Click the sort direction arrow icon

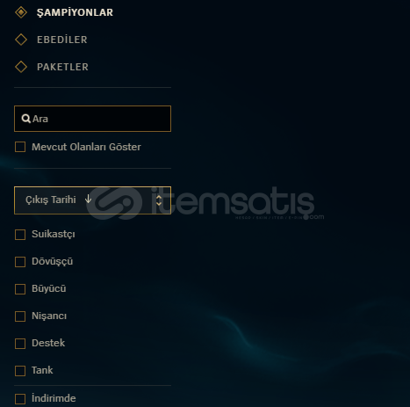tap(88, 200)
